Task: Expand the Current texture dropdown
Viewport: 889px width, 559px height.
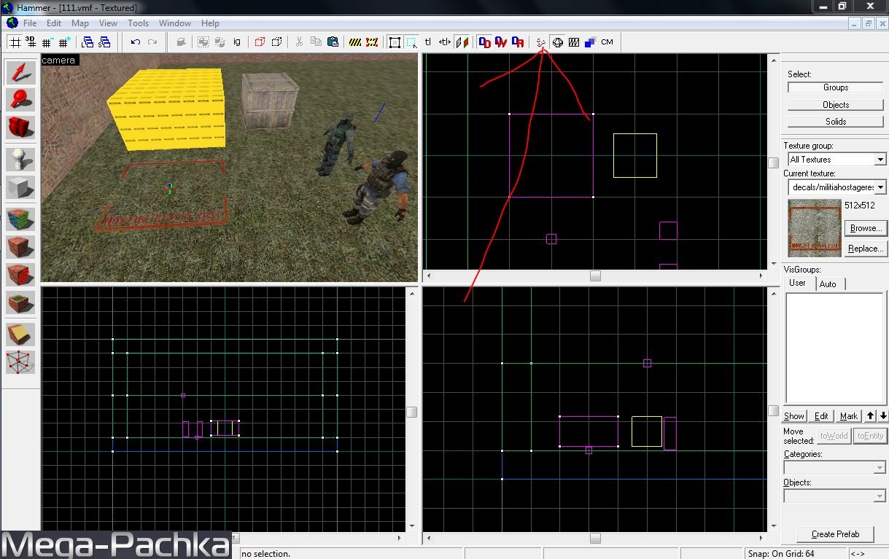Action: click(880, 187)
